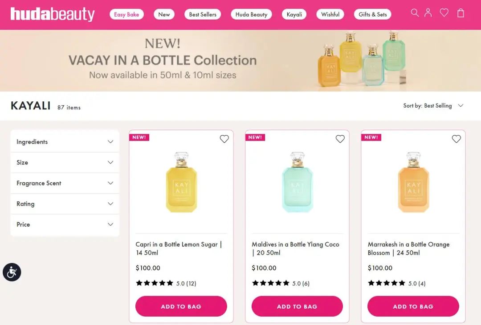
Task: Click the accessibility widget icon
Action: (x=12, y=272)
